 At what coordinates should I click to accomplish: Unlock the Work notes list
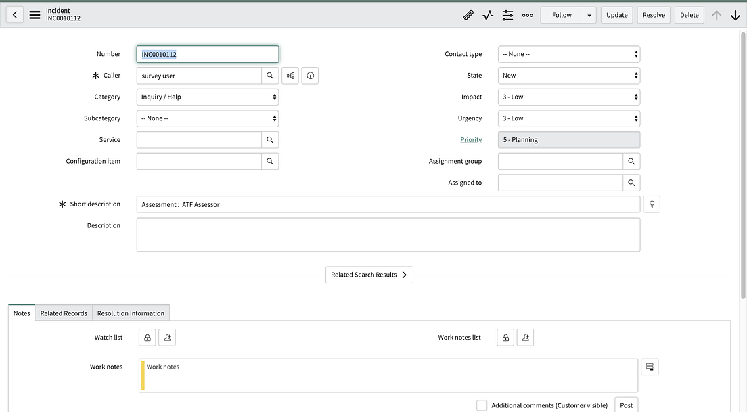[x=505, y=337]
